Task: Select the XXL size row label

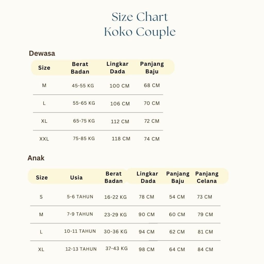Action: [44, 139]
